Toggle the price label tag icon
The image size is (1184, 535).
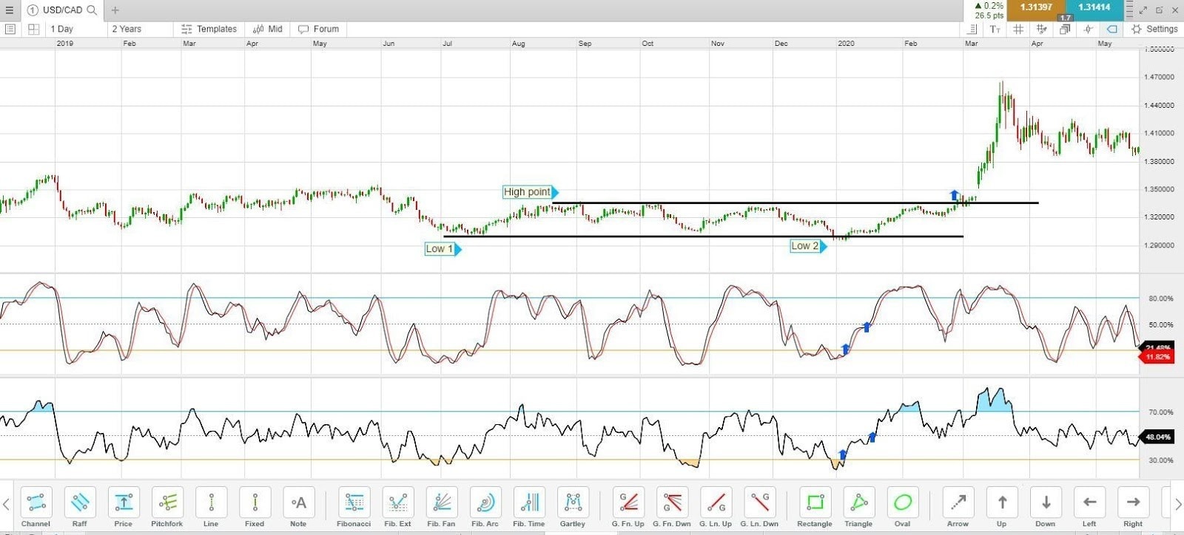pos(1111,29)
